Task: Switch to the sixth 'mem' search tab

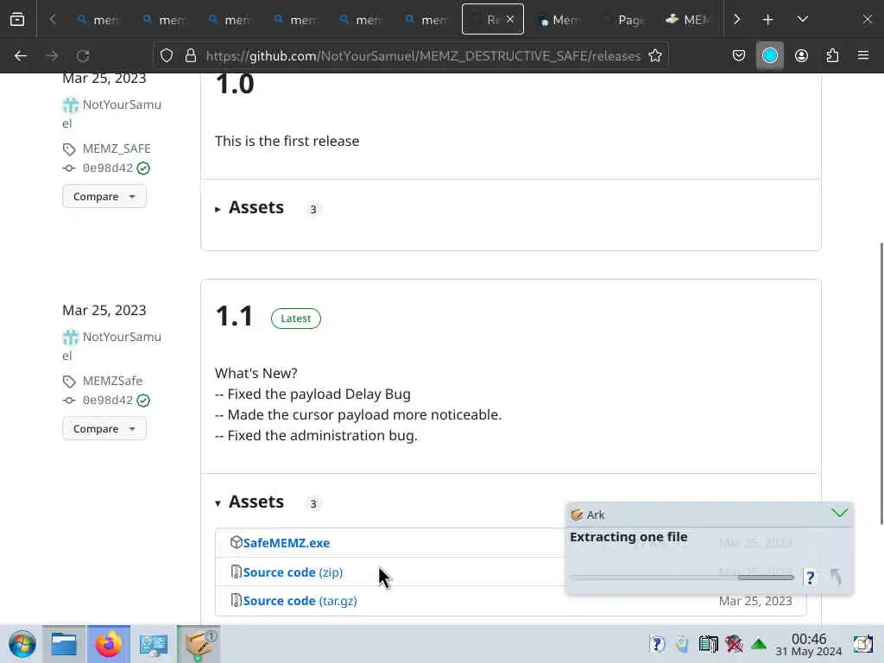Action: tap(427, 20)
